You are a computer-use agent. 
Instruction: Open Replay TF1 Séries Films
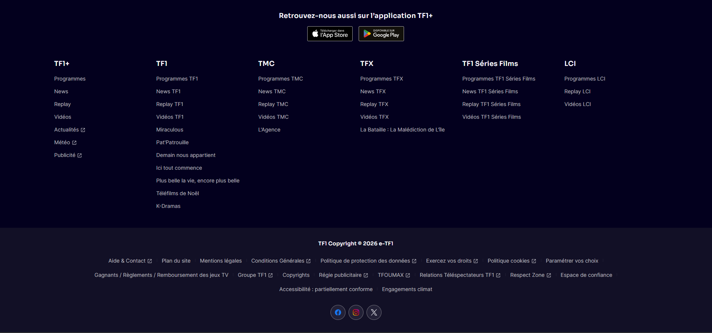(491, 104)
